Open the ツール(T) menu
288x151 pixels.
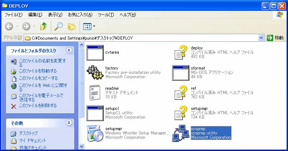106,15
